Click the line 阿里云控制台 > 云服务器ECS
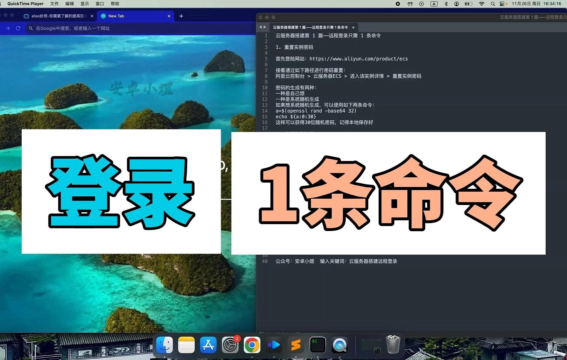The width and height of the screenshot is (567, 360). pos(348,76)
